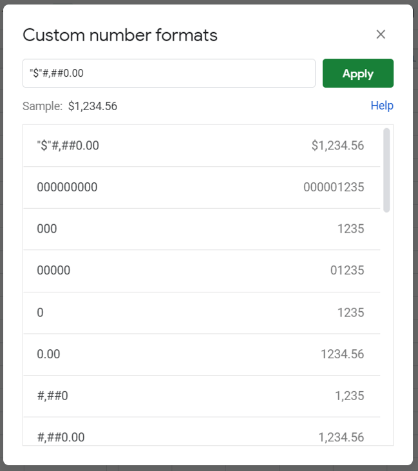Click the 000001235 preview value

tap(334, 187)
